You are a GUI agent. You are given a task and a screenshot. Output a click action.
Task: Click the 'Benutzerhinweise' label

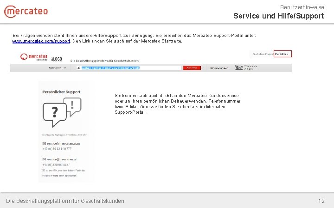coord(302,7)
